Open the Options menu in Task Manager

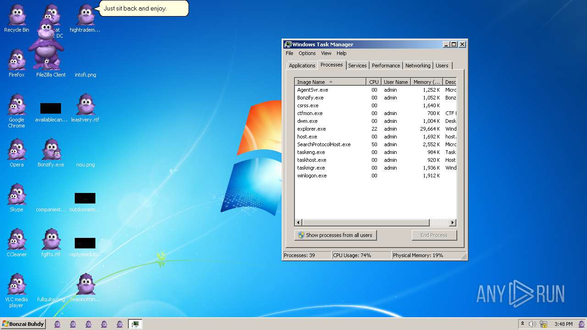[x=307, y=53]
